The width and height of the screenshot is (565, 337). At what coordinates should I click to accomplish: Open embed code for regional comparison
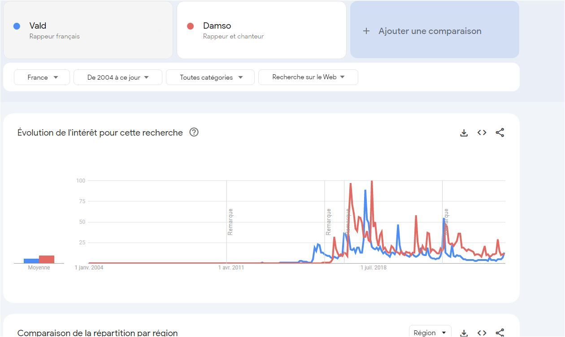pos(482,333)
